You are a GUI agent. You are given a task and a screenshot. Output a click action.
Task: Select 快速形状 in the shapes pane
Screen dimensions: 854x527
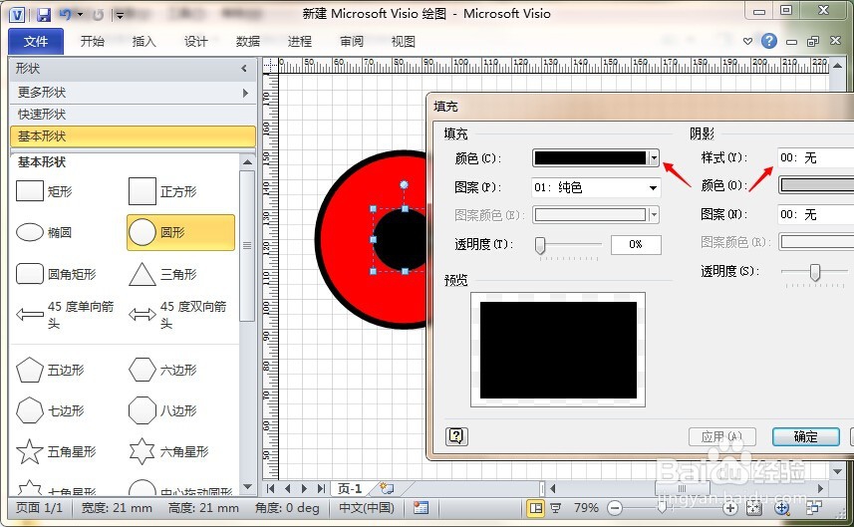pos(133,115)
